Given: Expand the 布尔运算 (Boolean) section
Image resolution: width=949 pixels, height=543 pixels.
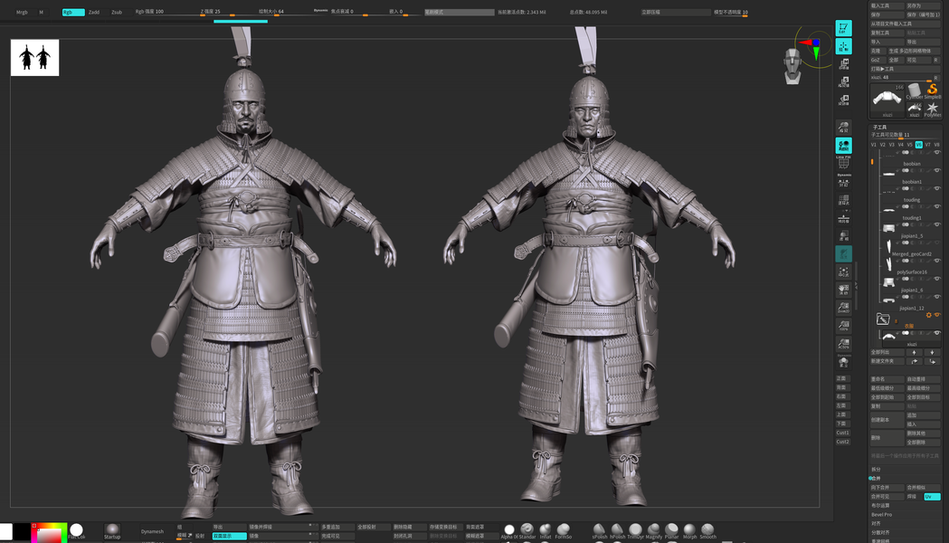Looking at the screenshot, I should [880, 506].
